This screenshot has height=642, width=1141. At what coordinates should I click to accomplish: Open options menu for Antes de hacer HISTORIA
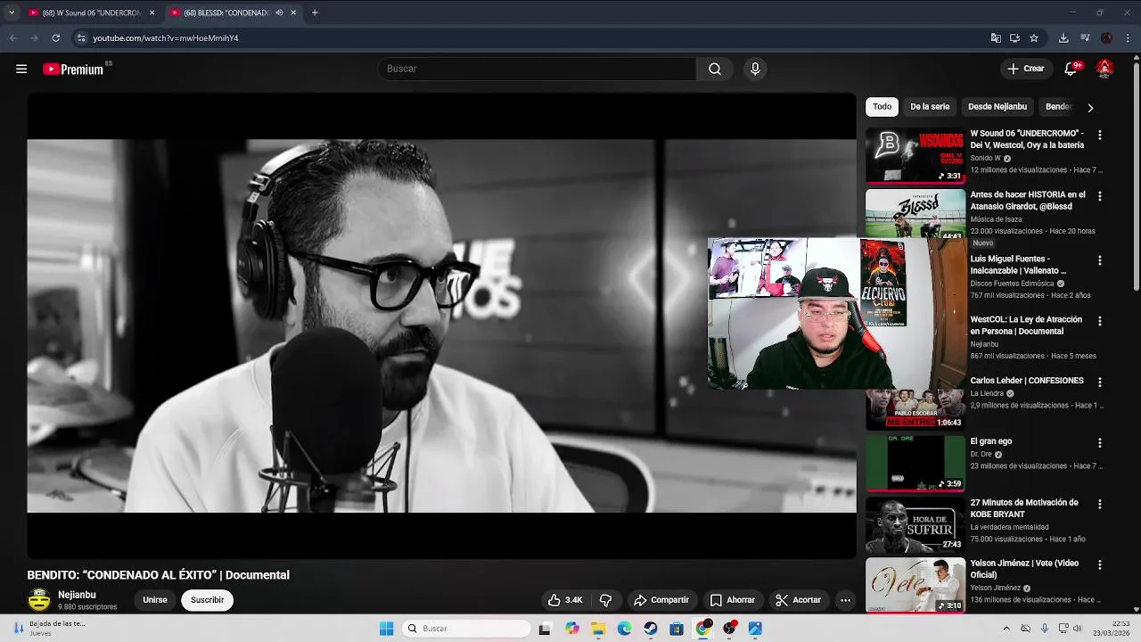point(1100,196)
